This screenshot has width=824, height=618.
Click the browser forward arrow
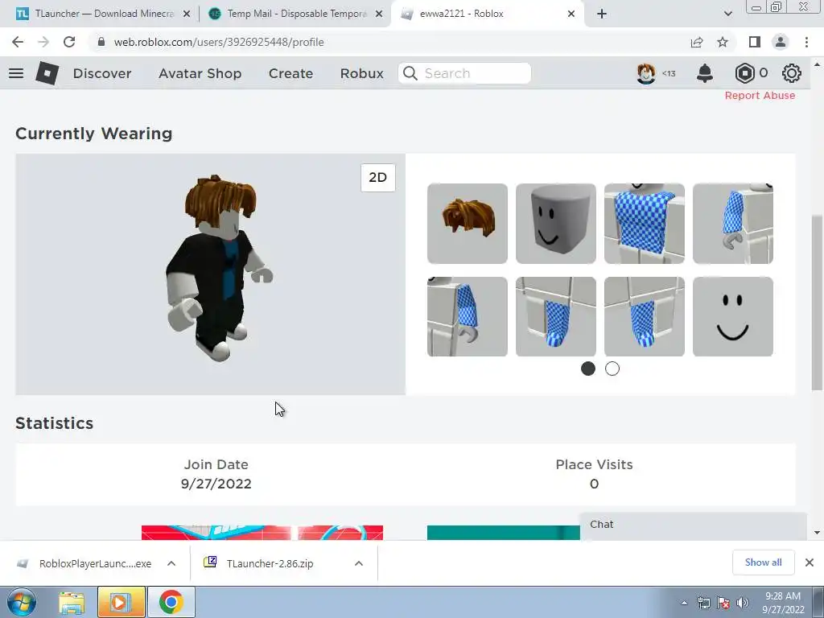[43, 42]
